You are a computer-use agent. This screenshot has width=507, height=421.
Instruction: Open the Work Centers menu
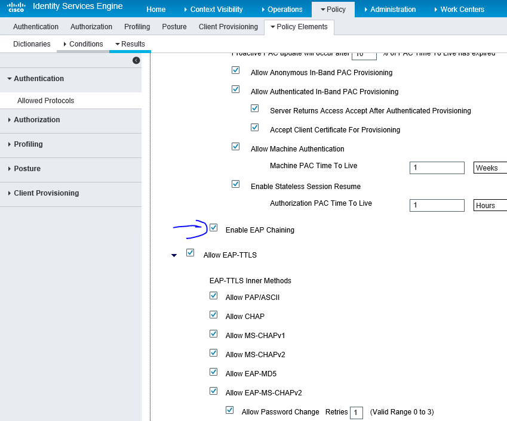(459, 10)
